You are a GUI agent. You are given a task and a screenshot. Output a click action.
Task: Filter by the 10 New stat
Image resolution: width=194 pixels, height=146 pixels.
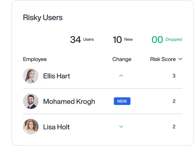pos(123,39)
